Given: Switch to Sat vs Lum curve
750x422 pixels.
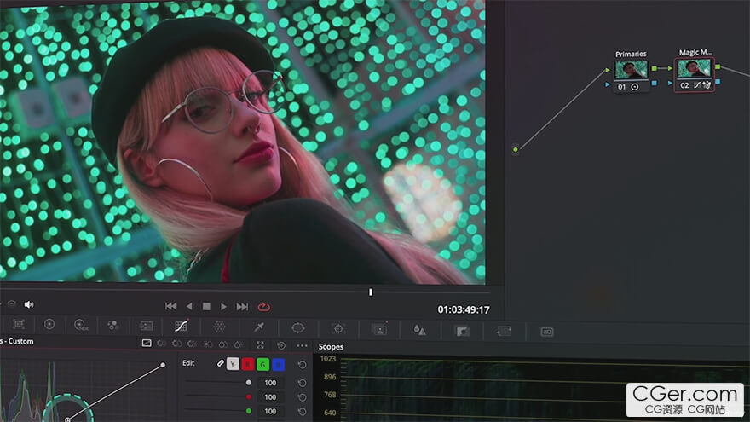Looking at the screenshot, I should 238,344.
